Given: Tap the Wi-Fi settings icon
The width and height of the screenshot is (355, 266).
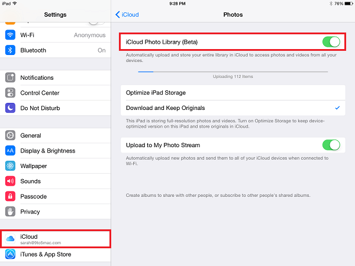Looking at the screenshot, I should 10,35.
